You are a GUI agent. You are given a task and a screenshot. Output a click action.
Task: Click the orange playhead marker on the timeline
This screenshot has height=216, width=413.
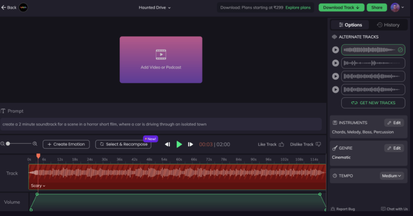[x=38, y=156]
